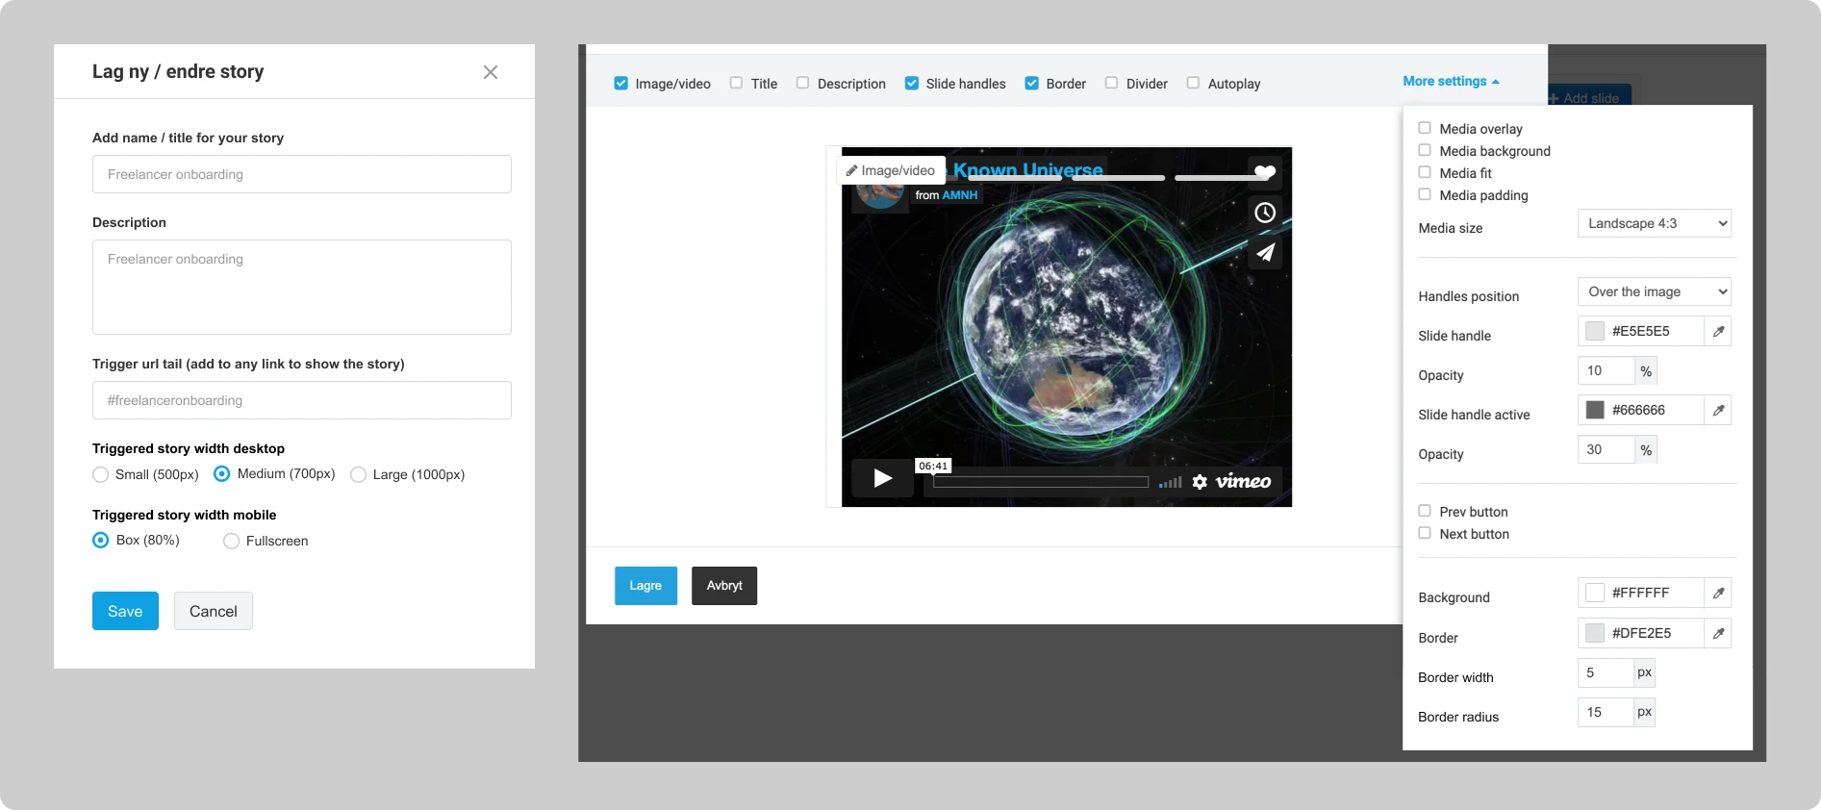Click the Avbryt button
The image size is (1821, 810).
(724, 586)
